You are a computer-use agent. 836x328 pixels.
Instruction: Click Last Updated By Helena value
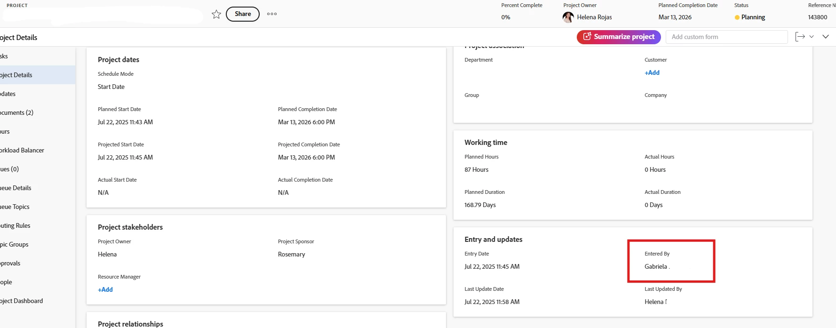click(x=655, y=302)
